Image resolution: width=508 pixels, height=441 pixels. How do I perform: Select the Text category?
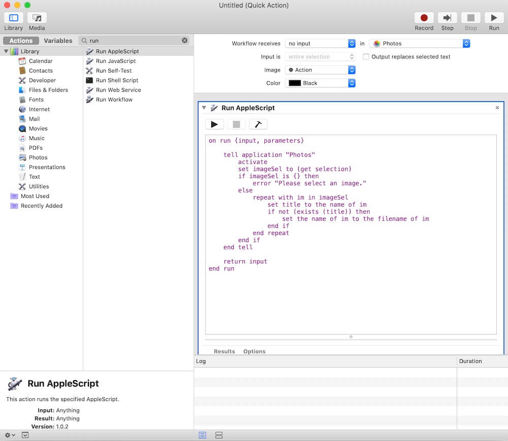click(35, 177)
